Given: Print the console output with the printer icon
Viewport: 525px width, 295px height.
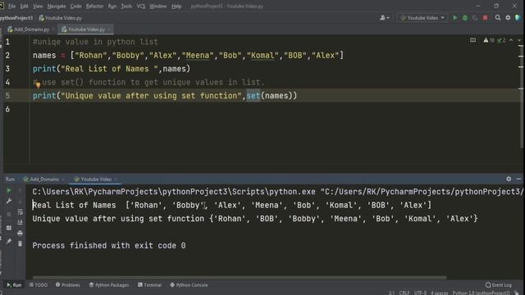Looking at the screenshot, I should pos(20,233).
